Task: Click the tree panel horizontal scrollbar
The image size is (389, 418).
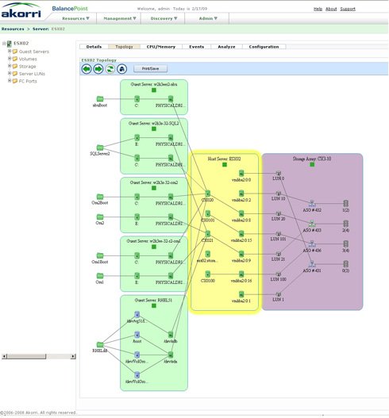Action: tap(39, 356)
